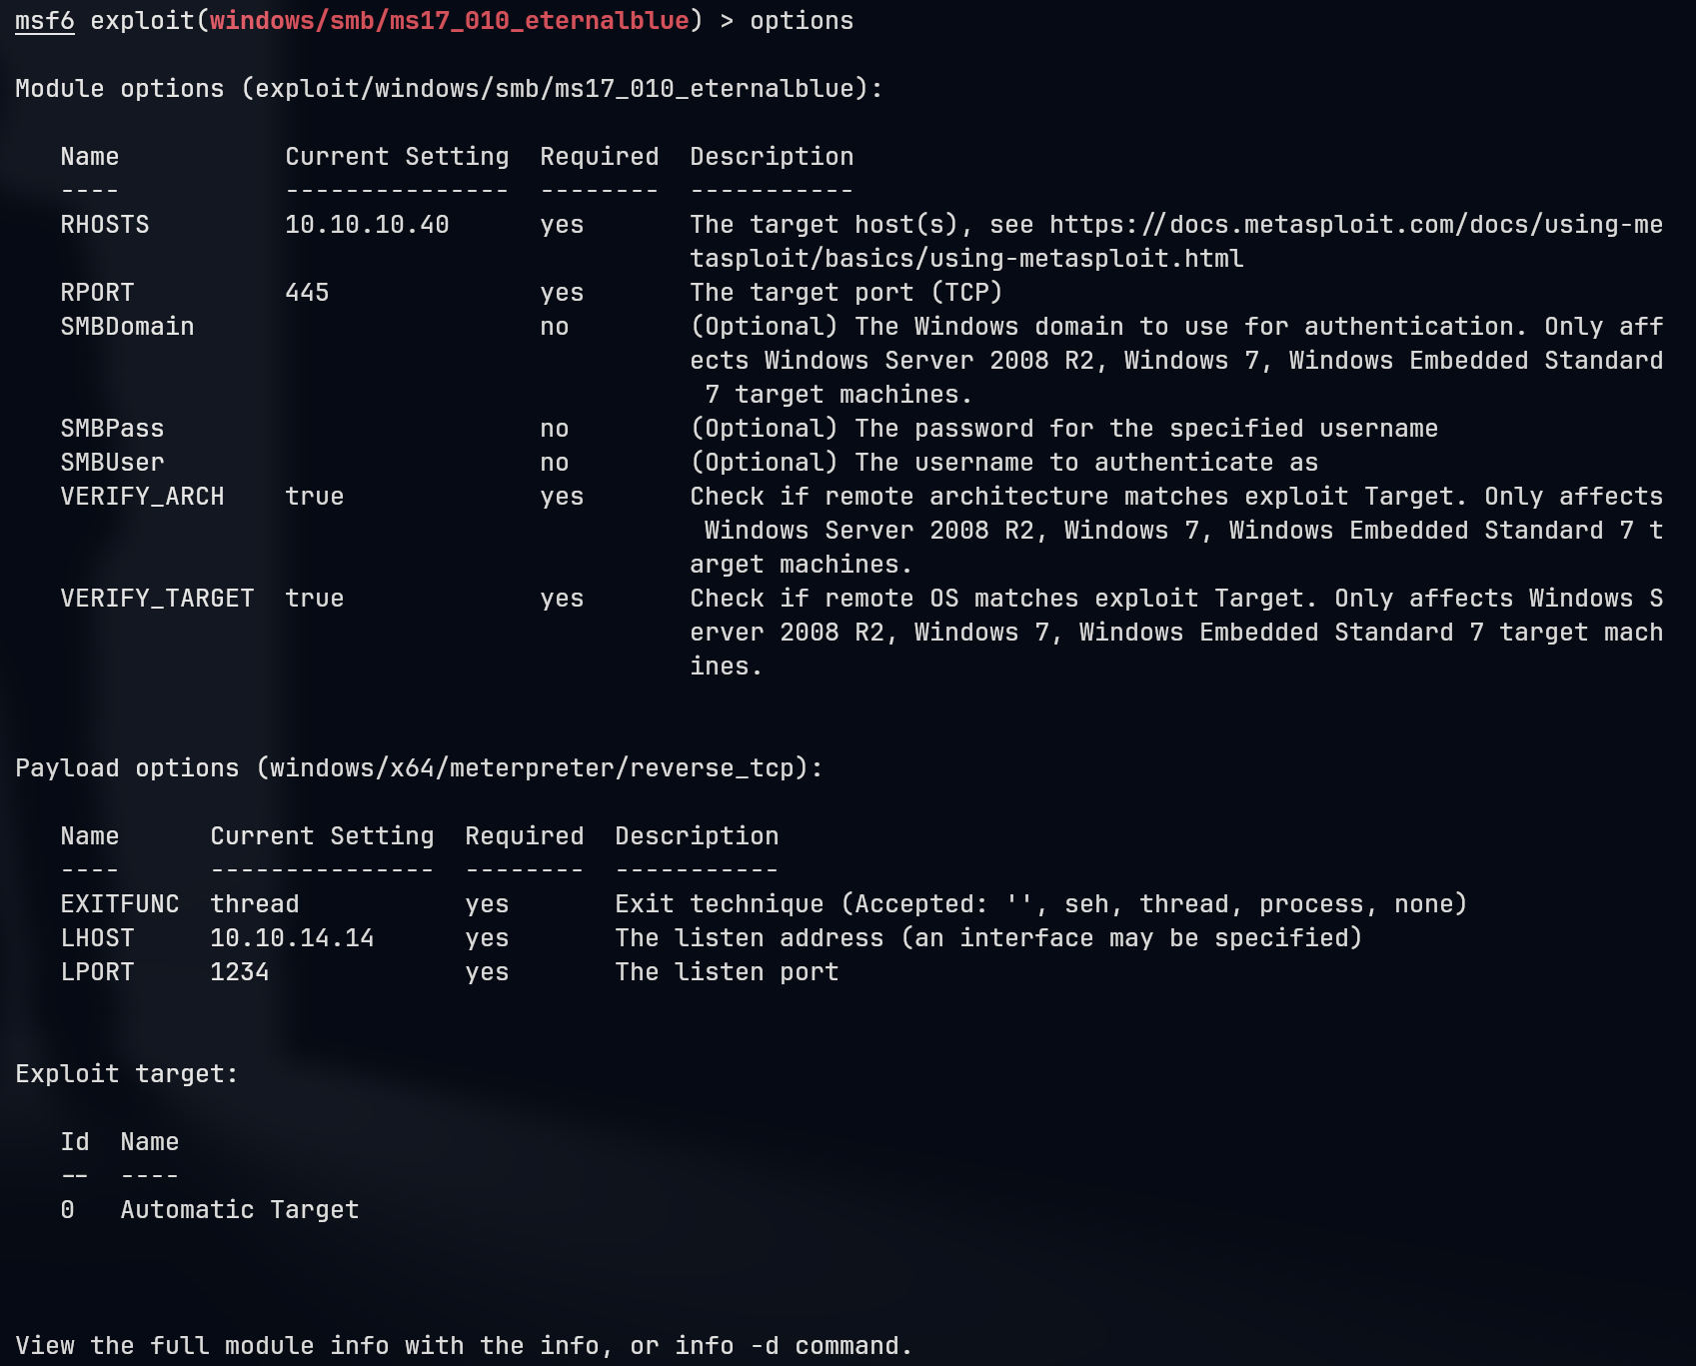The image size is (1696, 1366).
Task: Click the target Id value 0
Action: point(67,1210)
